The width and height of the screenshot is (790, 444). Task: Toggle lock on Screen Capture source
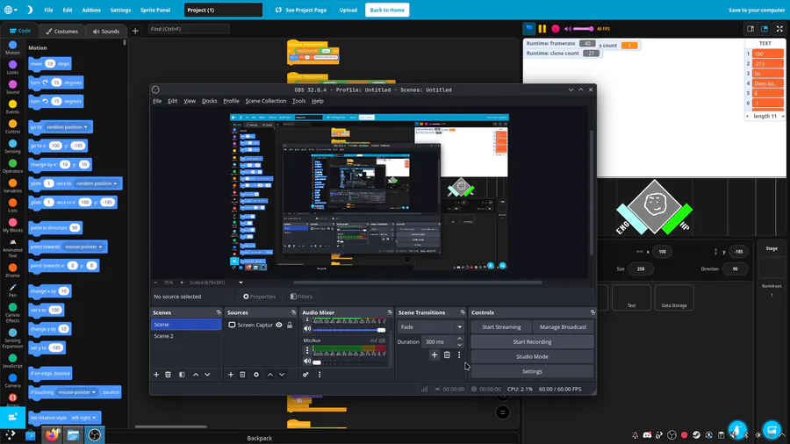290,325
